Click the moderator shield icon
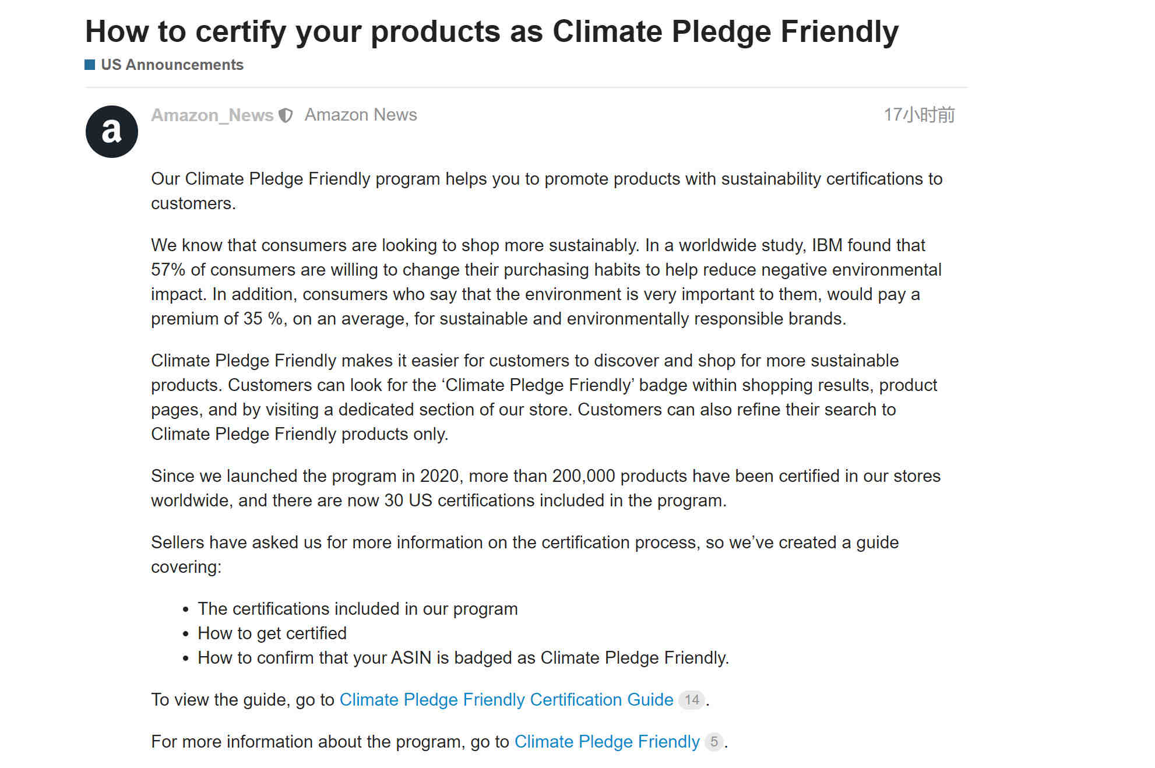 [x=286, y=115]
